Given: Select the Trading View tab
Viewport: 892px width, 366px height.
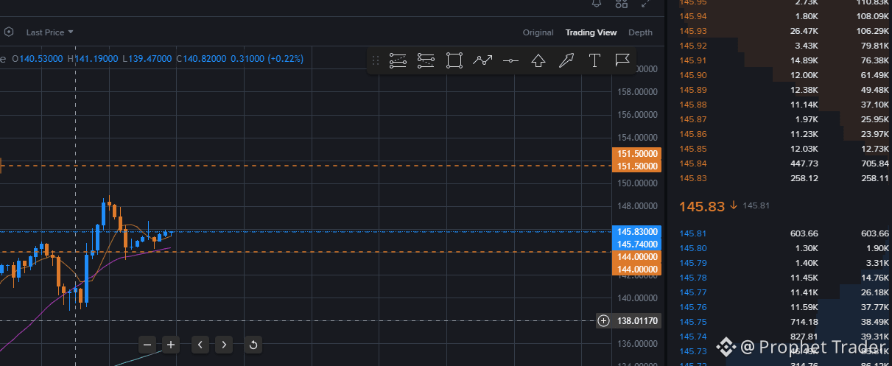Looking at the screenshot, I should pyautogui.click(x=591, y=32).
